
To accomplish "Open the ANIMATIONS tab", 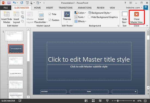I will tap(85, 8).
